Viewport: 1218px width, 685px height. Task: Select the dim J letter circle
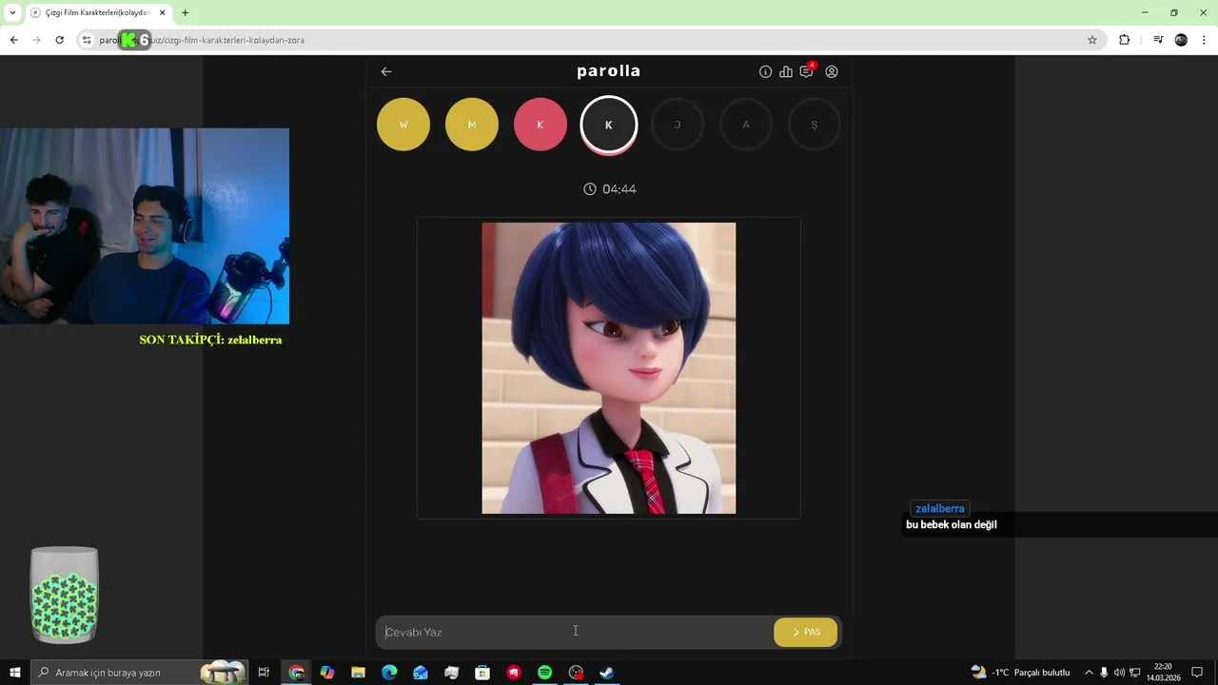point(678,125)
